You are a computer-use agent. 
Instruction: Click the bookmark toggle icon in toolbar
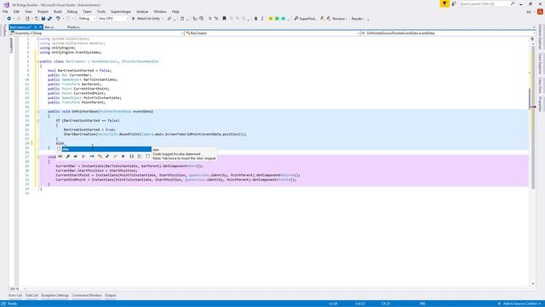[224, 19]
